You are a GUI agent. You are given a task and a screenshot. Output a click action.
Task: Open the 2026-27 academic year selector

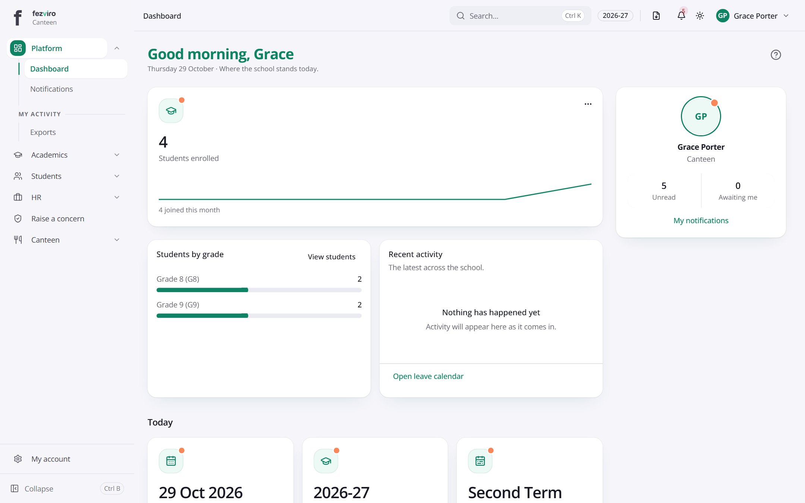(615, 16)
